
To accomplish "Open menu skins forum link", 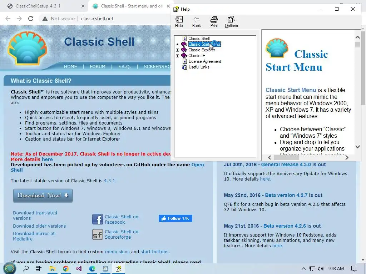I will coord(117,252).
